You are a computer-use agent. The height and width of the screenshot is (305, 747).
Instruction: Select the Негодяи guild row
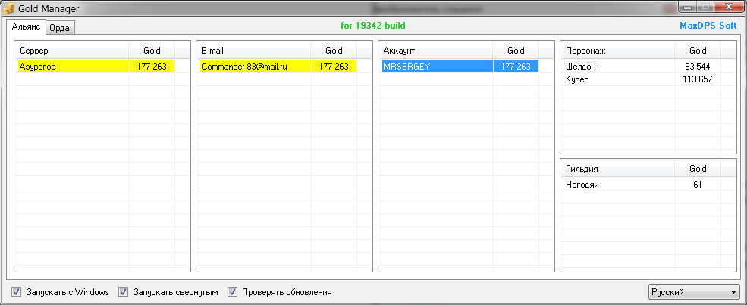tap(617, 185)
